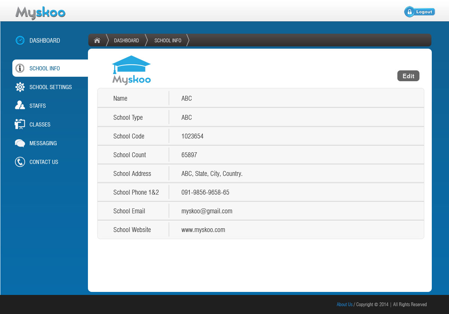Click the School Code label

[129, 136]
